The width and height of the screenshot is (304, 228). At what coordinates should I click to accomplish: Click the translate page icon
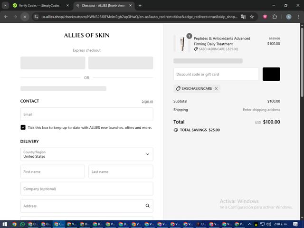(243, 17)
